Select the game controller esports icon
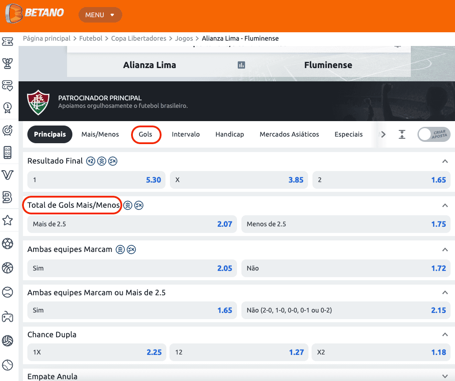The width and height of the screenshot is (455, 381). (8, 316)
